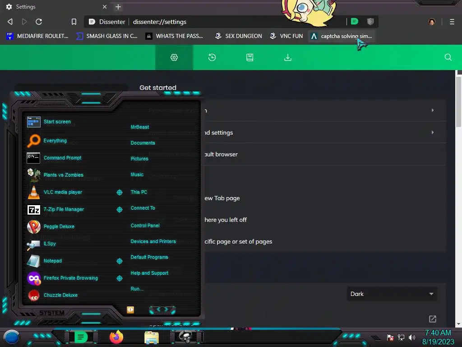The image size is (462, 347).
Task: Open Firefox from the taskbar
Action: (116, 337)
